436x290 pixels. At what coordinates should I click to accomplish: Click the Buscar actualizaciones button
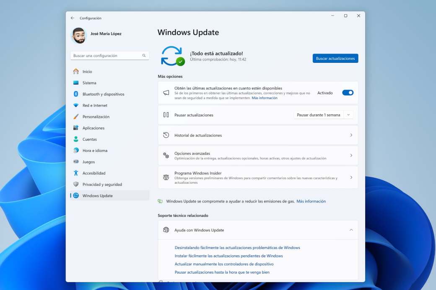(x=335, y=58)
